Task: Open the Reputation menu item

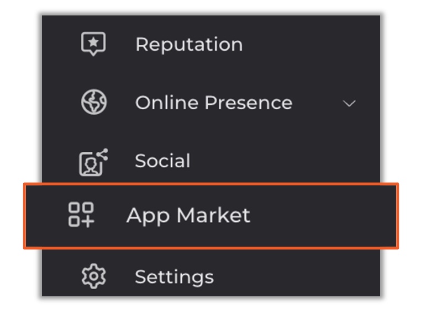Action: [189, 44]
